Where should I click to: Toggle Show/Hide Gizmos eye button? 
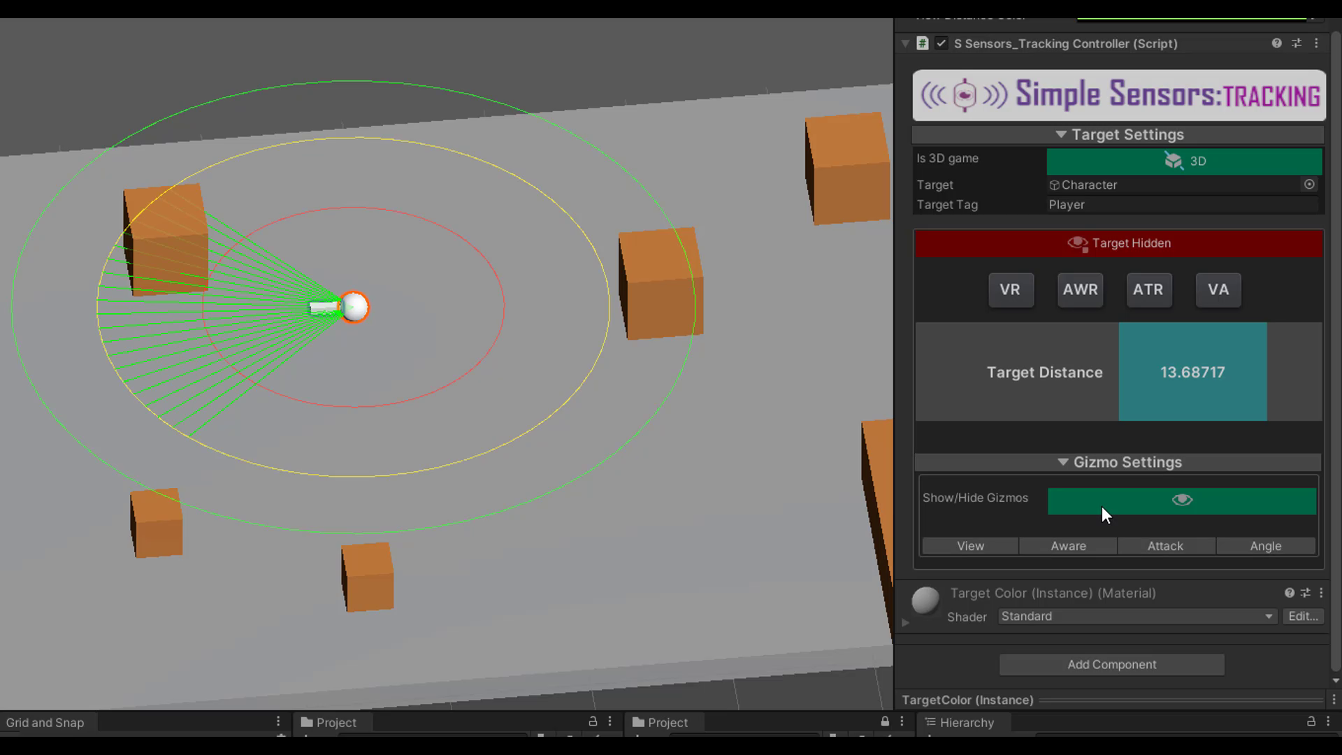point(1182,501)
